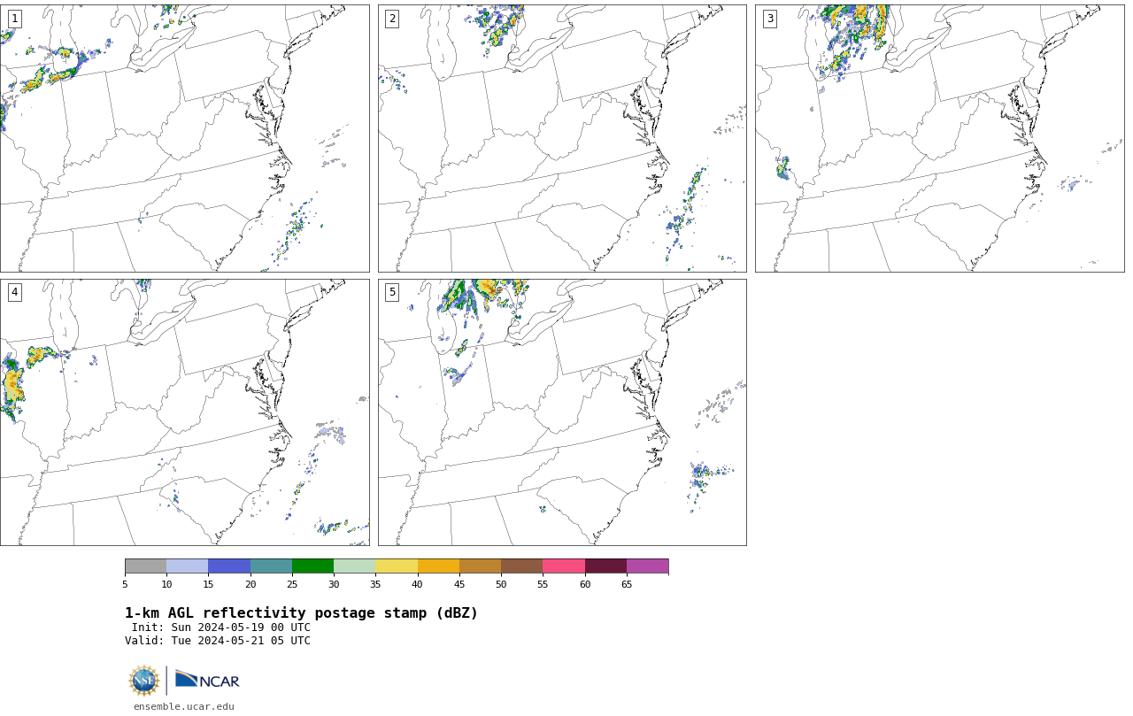Screen dimensions: 1133x716
Task: Click the purple 65+ dBZ swatch
Action: 648,566
